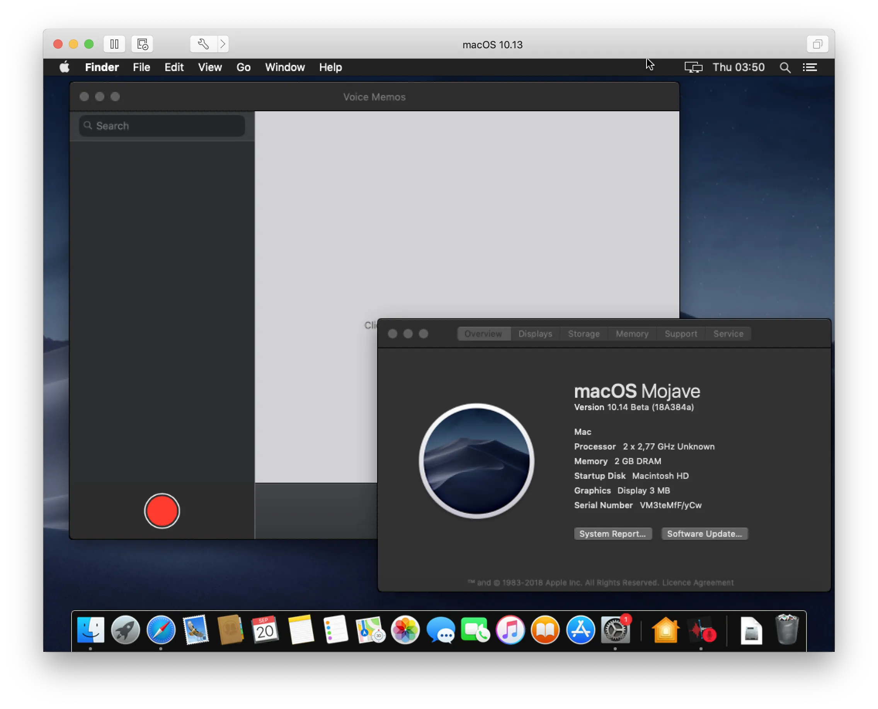878x709 pixels.
Task: Switch to the Storage tab
Action: (x=584, y=334)
